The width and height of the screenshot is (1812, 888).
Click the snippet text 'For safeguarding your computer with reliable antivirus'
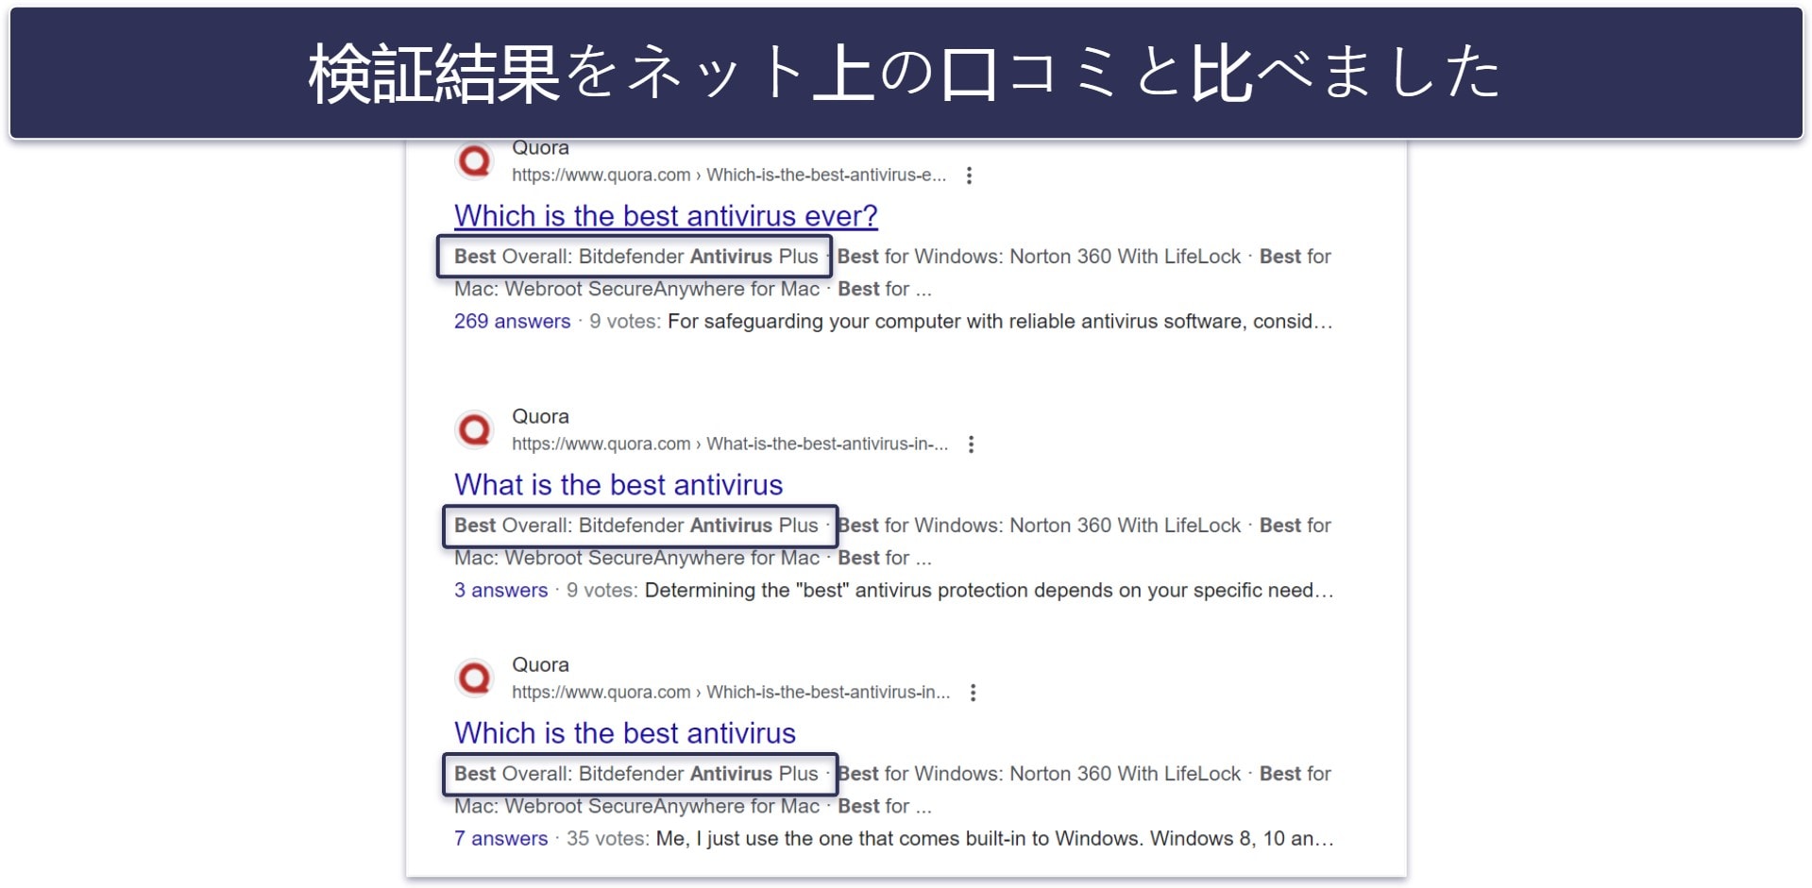pyautogui.click(x=913, y=322)
